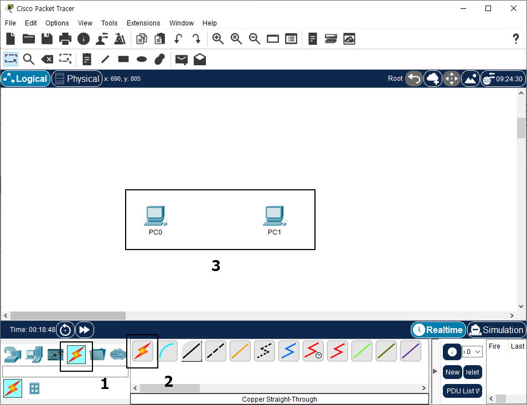Click the workspace vertical scrollbar thumb
The width and height of the screenshot is (527, 405).
click(521, 128)
